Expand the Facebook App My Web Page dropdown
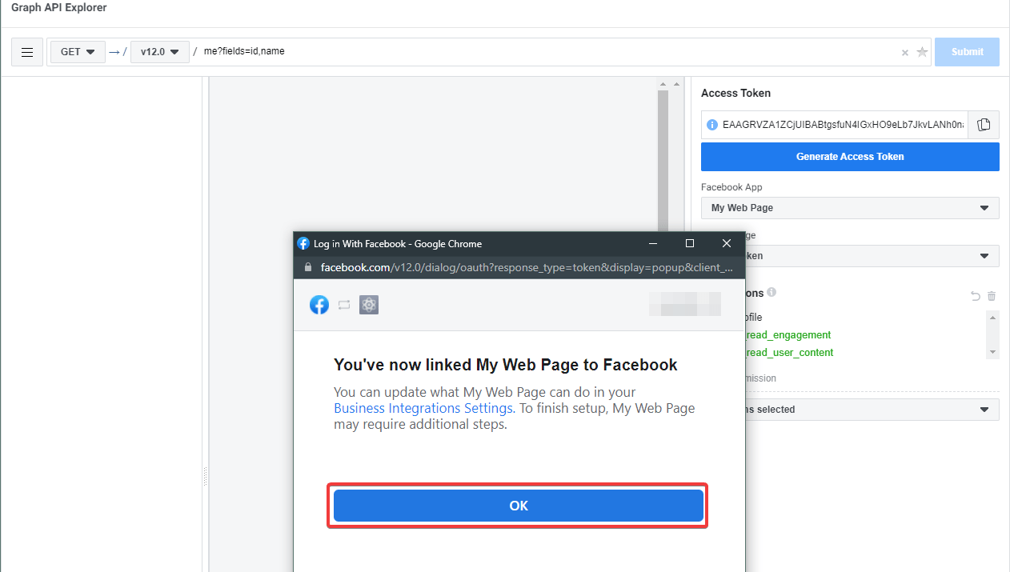 click(850, 208)
